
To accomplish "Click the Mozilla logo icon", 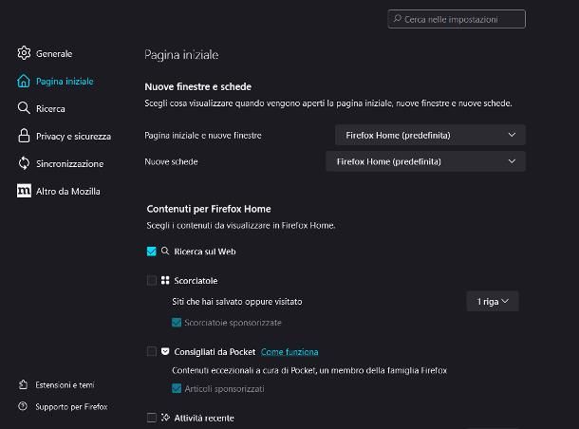I will click(24, 191).
